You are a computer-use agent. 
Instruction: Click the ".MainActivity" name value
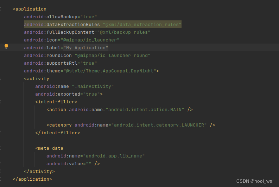(93, 86)
